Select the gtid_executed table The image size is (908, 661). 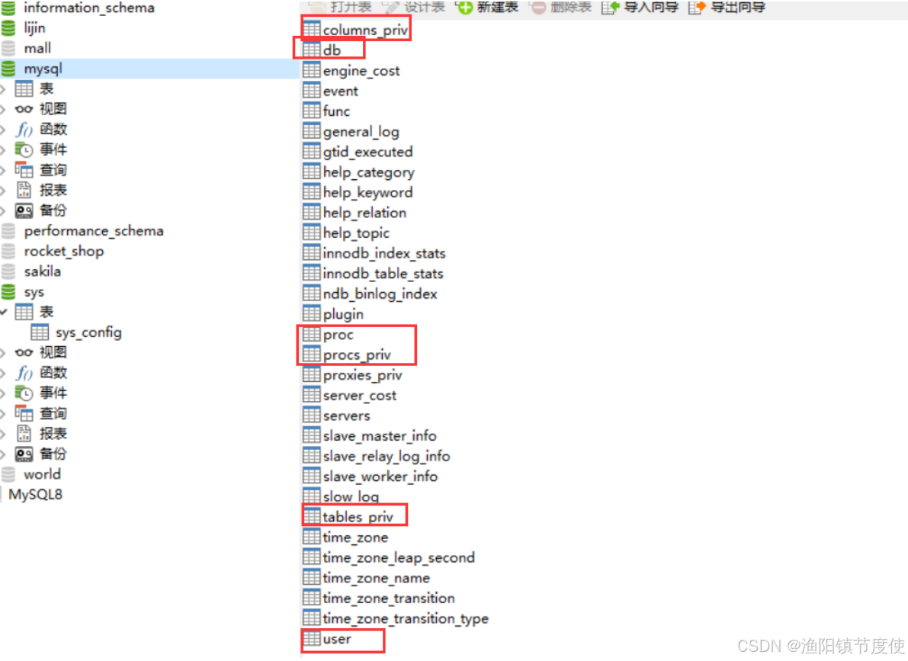click(x=367, y=152)
